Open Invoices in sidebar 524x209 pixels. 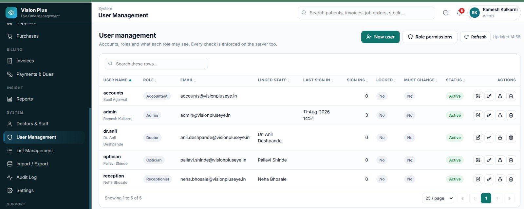(x=44, y=61)
